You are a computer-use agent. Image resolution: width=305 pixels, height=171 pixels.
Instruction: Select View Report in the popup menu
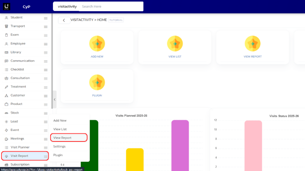pos(62,138)
